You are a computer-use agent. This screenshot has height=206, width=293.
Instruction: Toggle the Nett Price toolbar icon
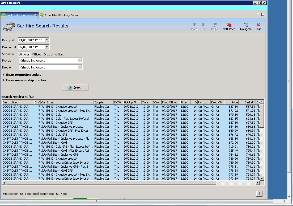click(x=229, y=27)
